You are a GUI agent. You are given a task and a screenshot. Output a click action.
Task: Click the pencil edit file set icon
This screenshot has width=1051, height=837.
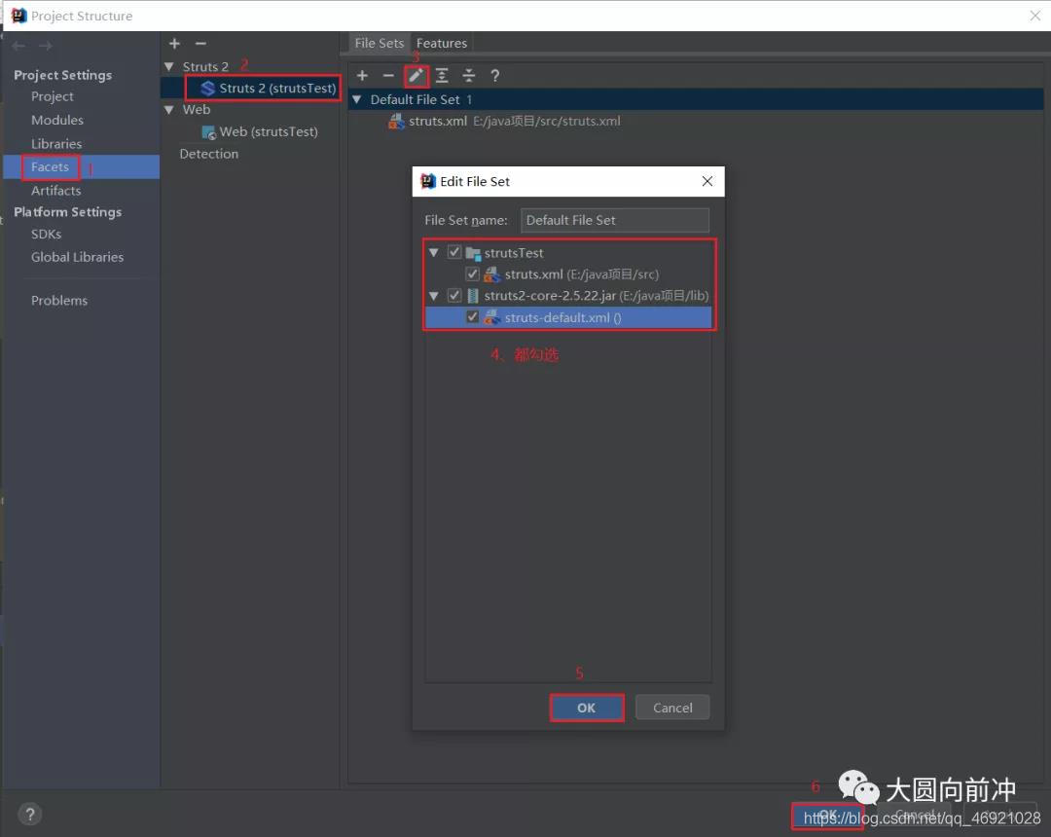point(416,76)
